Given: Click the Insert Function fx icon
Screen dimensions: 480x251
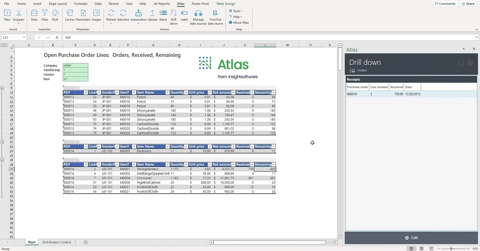Looking at the screenshot, I should click(x=57, y=38).
